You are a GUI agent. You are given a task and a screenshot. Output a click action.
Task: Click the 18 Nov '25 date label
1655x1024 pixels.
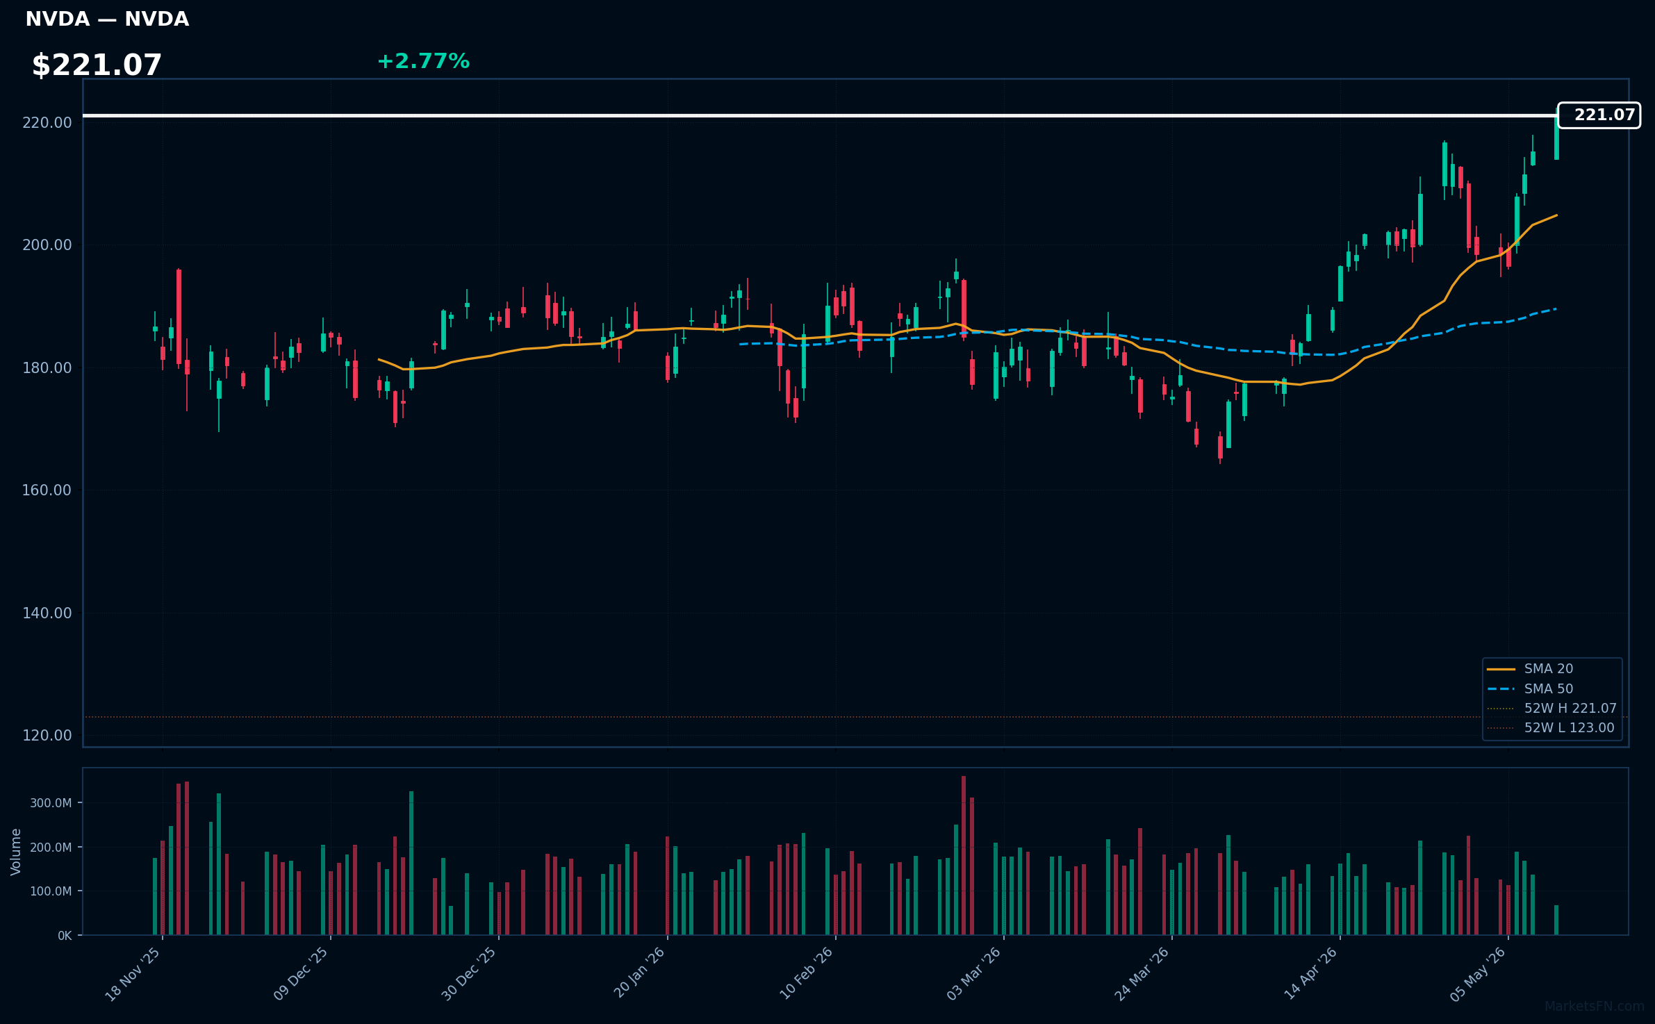point(133,974)
